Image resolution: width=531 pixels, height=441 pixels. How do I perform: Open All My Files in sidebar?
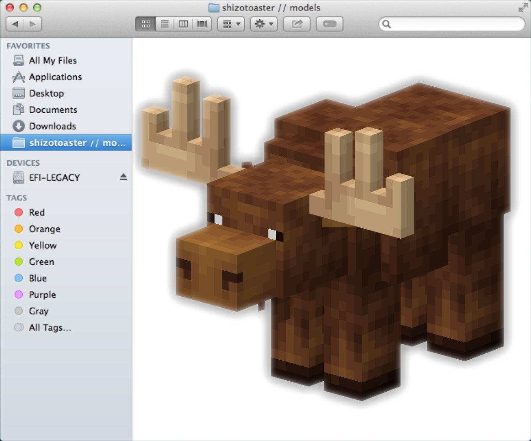66,60
